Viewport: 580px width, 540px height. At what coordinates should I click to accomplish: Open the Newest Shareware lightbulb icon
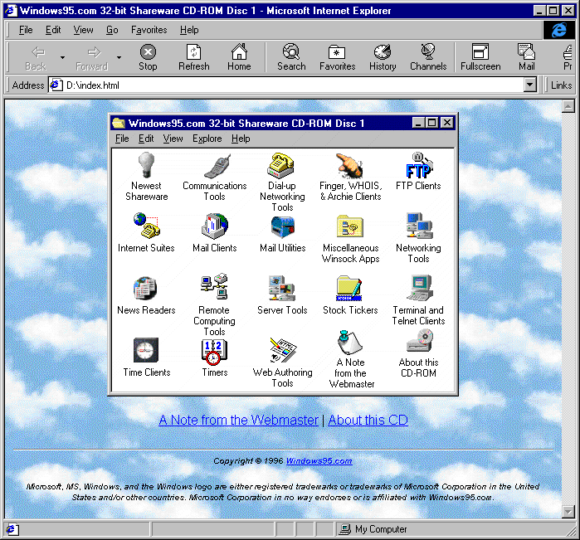pos(147,164)
